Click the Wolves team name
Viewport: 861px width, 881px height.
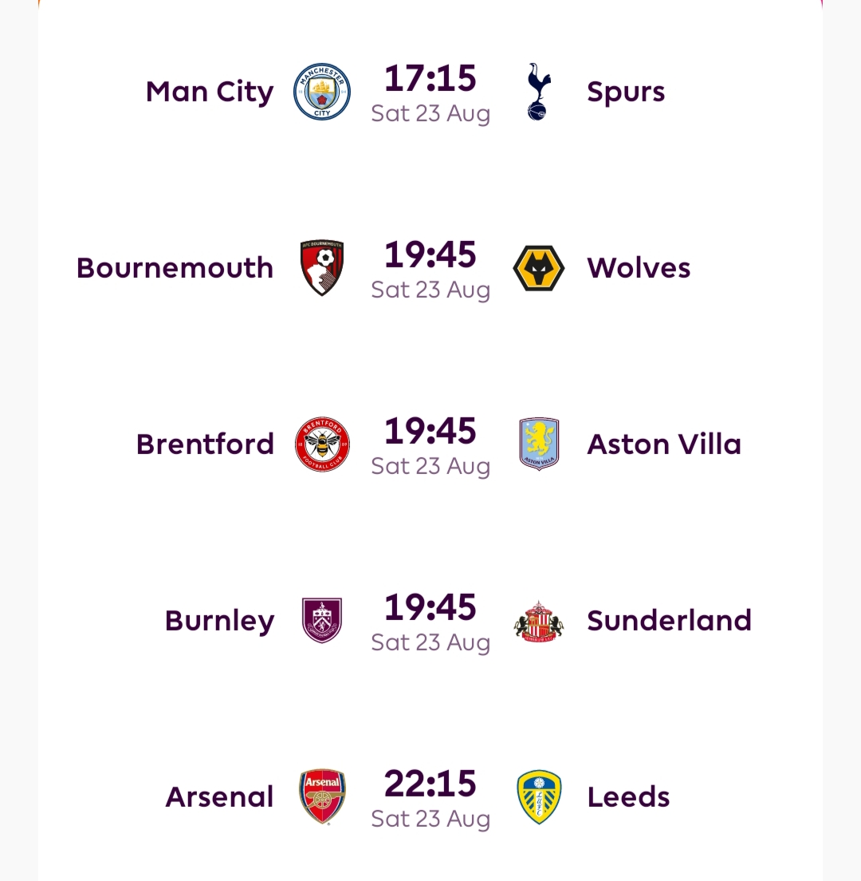pos(639,268)
